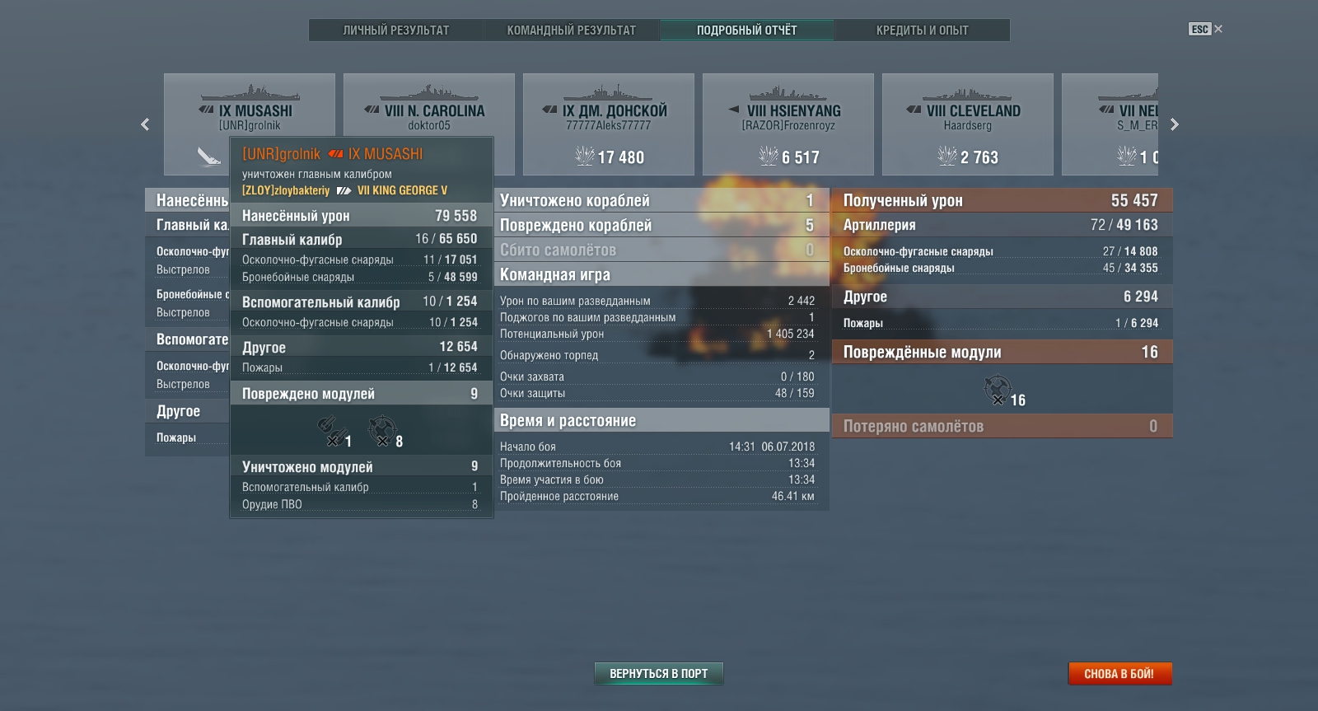Click the destroyed AA gun icon showing 8
The width and height of the screenshot is (1318, 711).
pyautogui.click(x=382, y=430)
